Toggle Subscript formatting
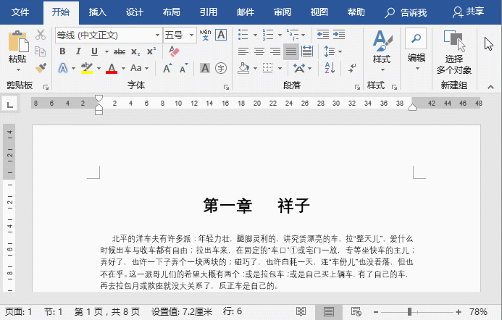The image size is (502, 320). [x=135, y=51]
